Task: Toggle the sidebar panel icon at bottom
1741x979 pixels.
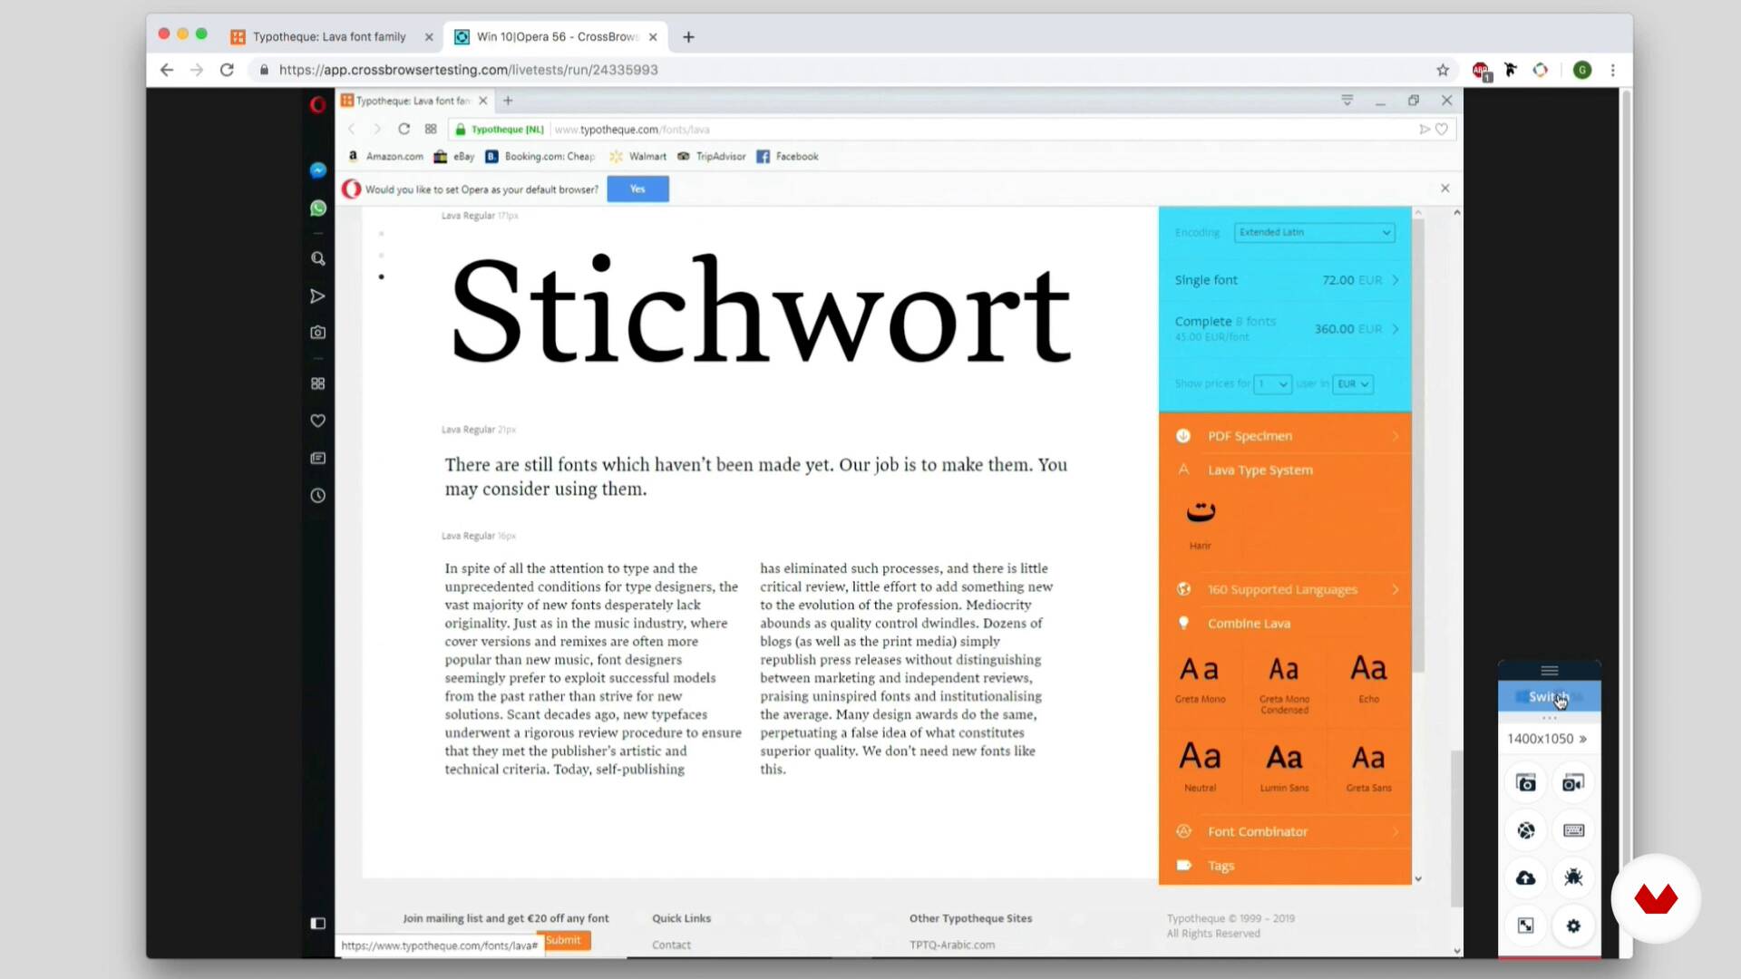Action: [317, 924]
